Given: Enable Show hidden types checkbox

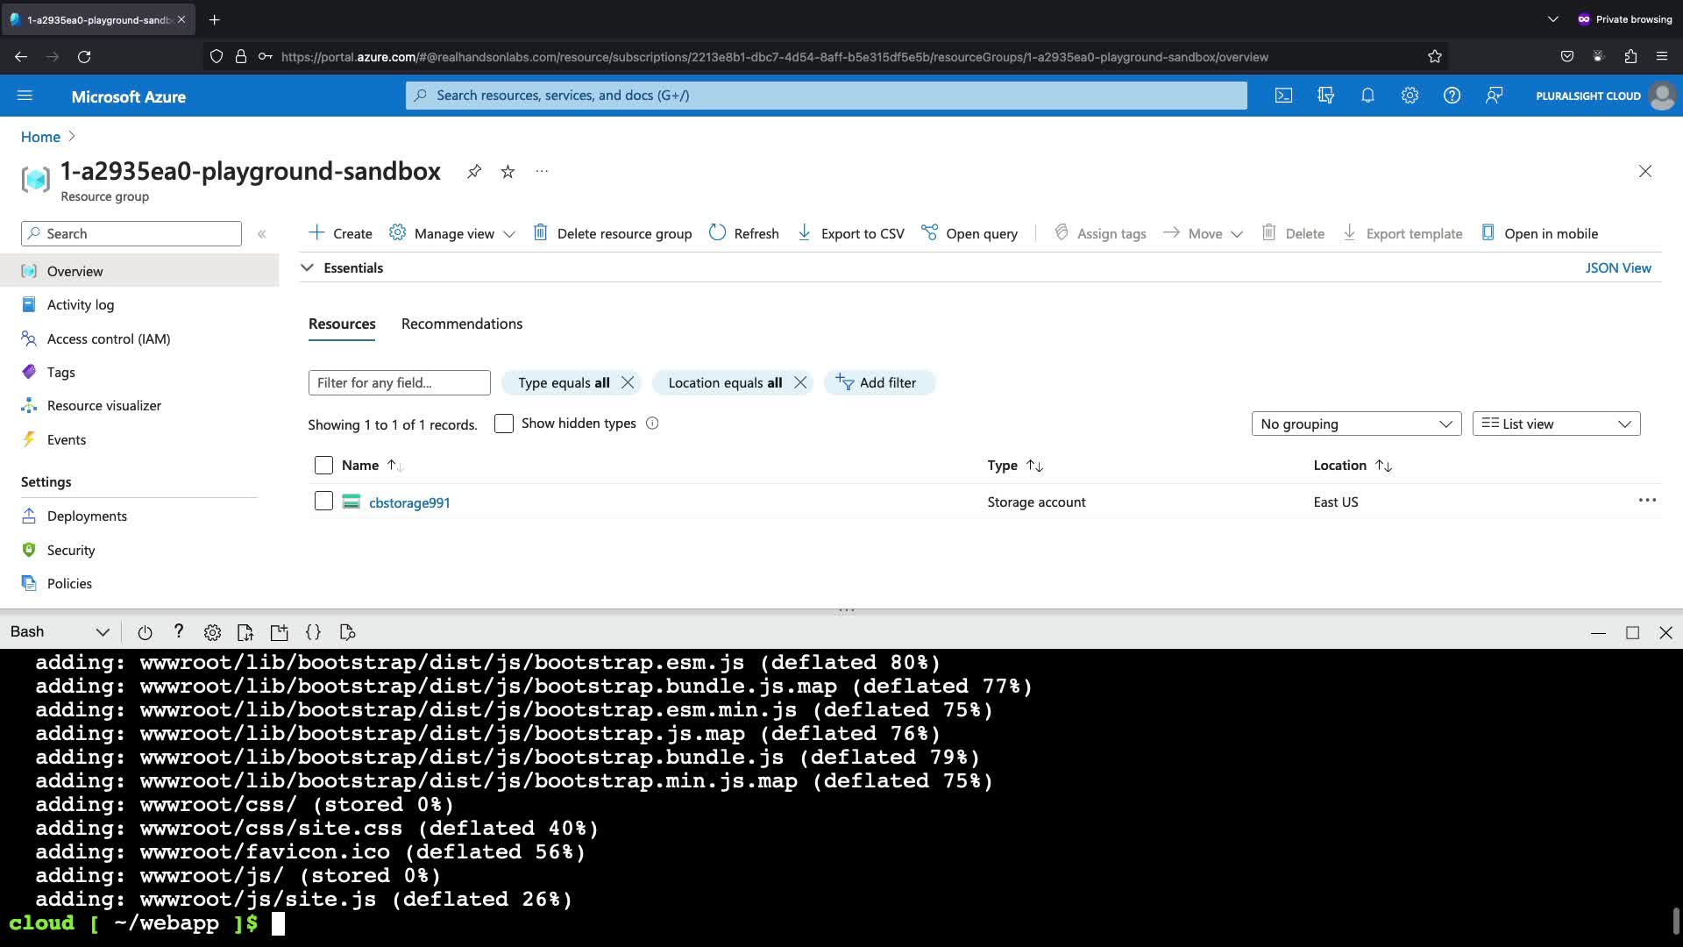Looking at the screenshot, I should pos(504,424).
